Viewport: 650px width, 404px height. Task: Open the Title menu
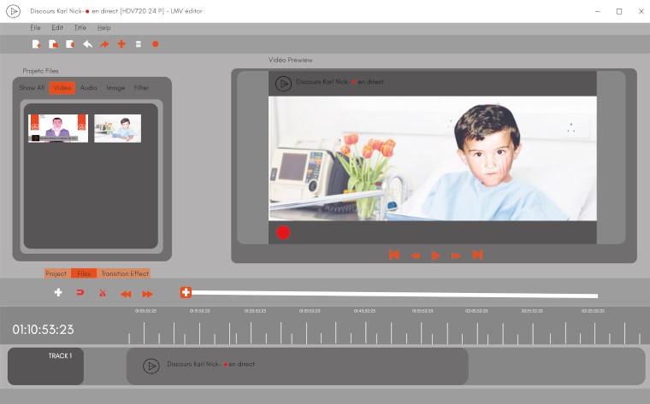pyautogui.click(x=80, y=28)
